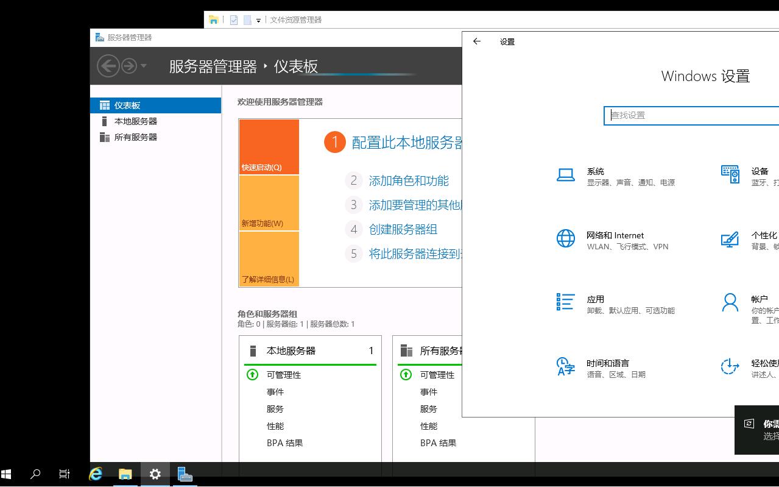Launch Internet Explorer from taskbar
The image size is (779, 487).
click(96, 474)
